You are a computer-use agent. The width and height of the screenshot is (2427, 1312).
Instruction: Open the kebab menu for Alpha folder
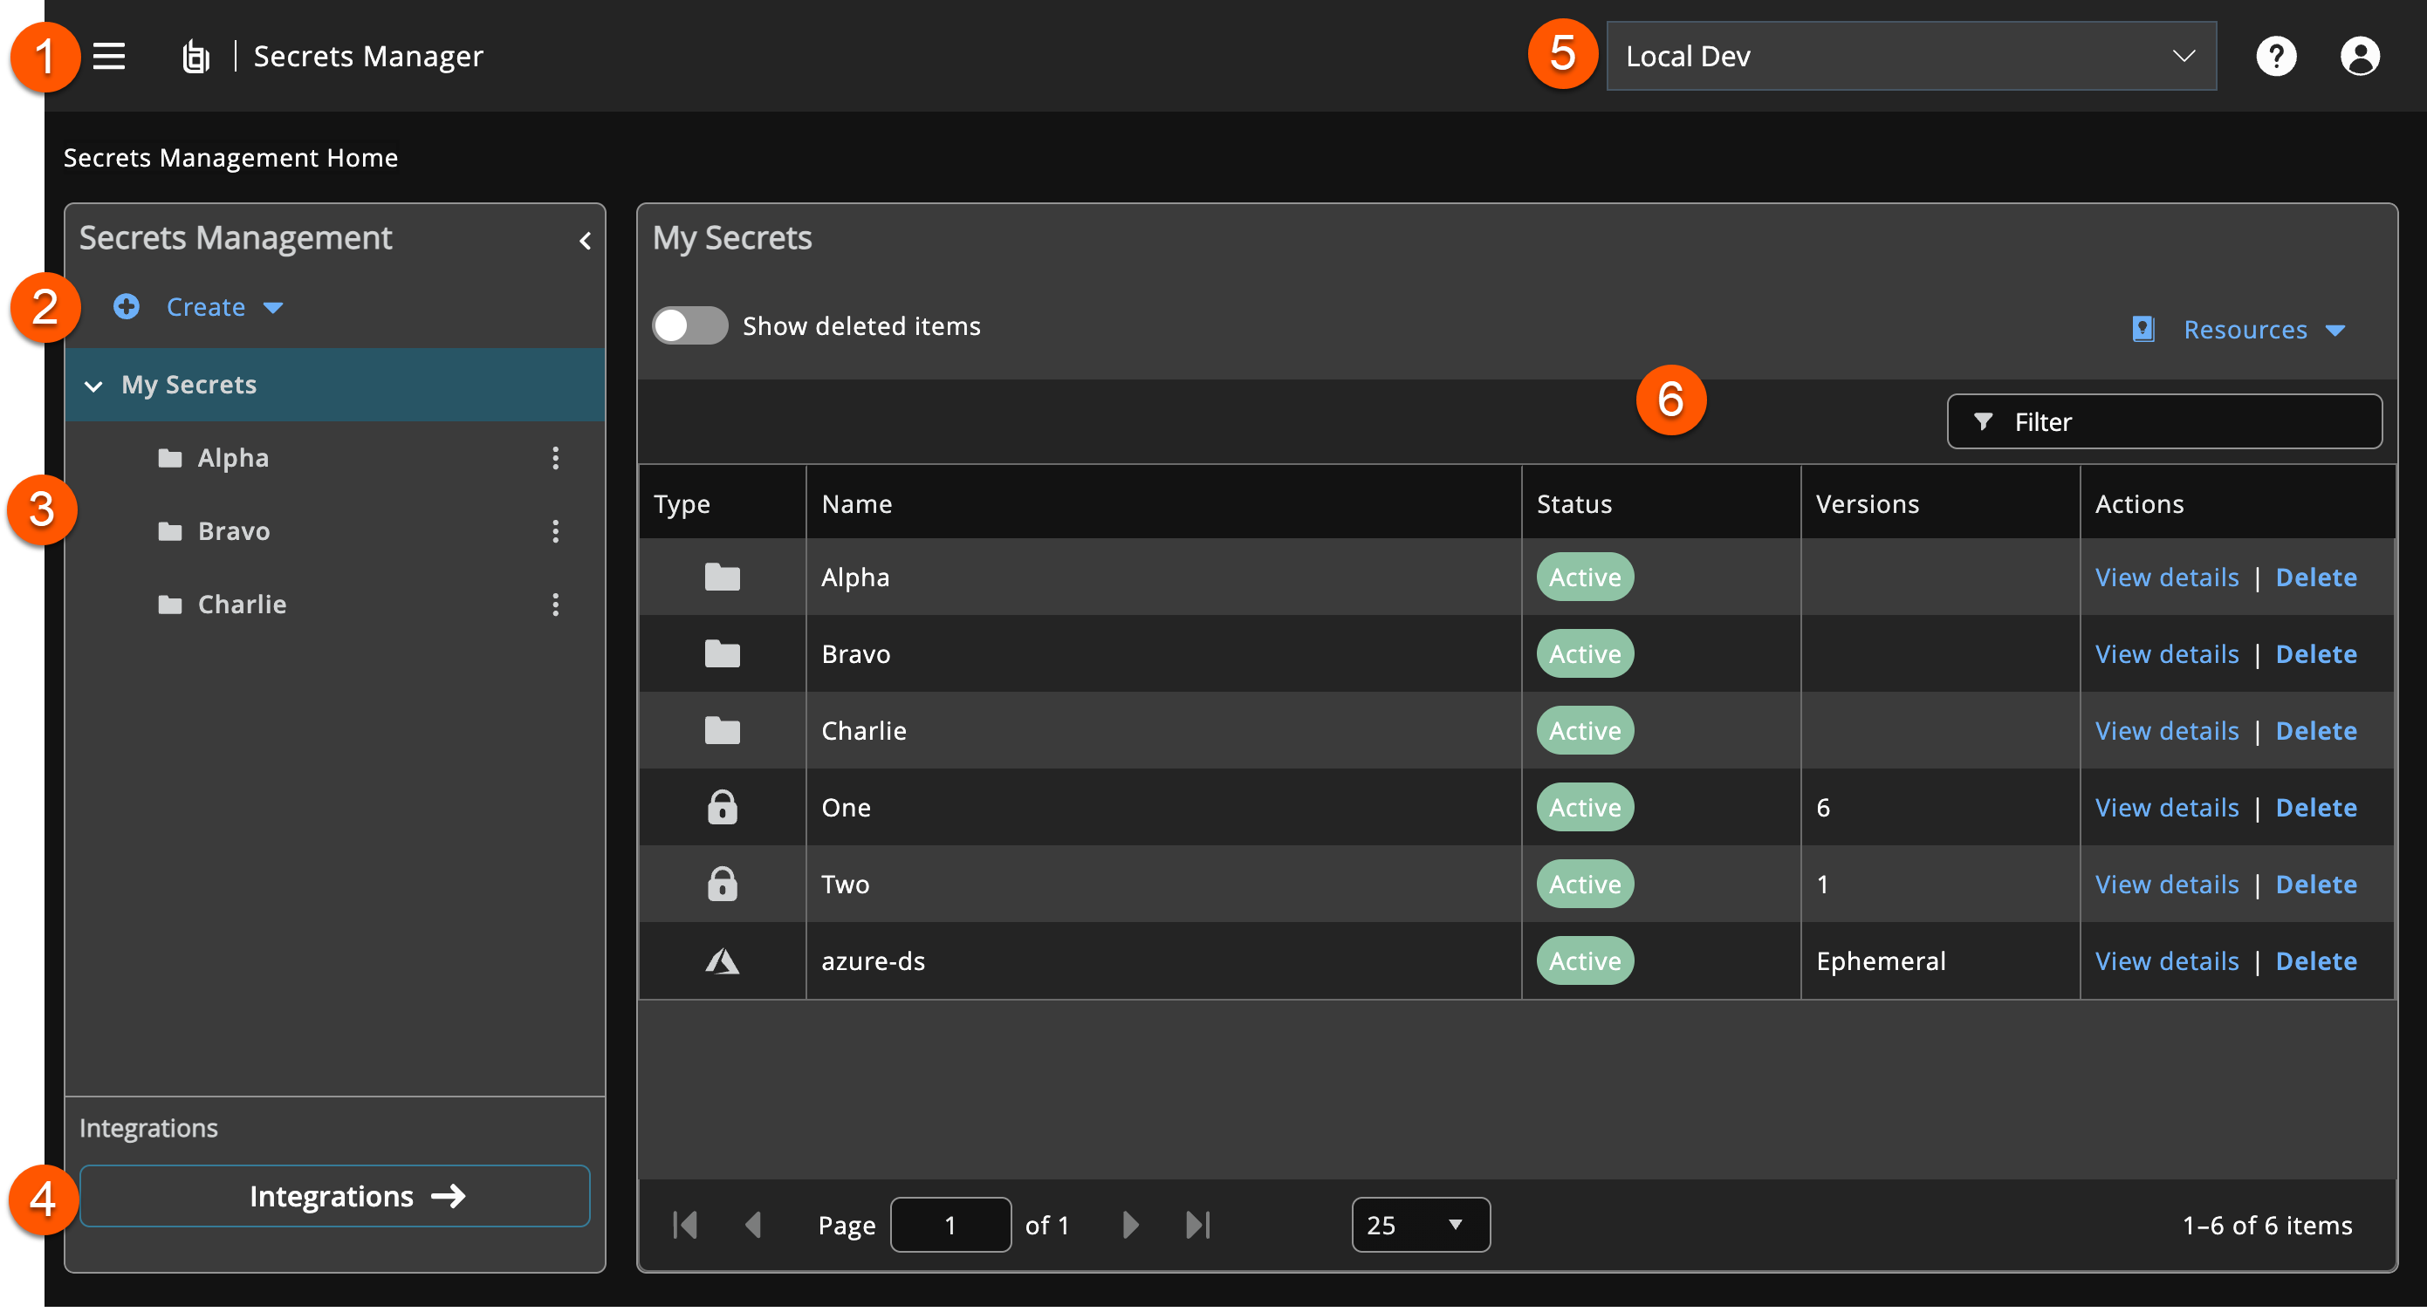[555, 459]
